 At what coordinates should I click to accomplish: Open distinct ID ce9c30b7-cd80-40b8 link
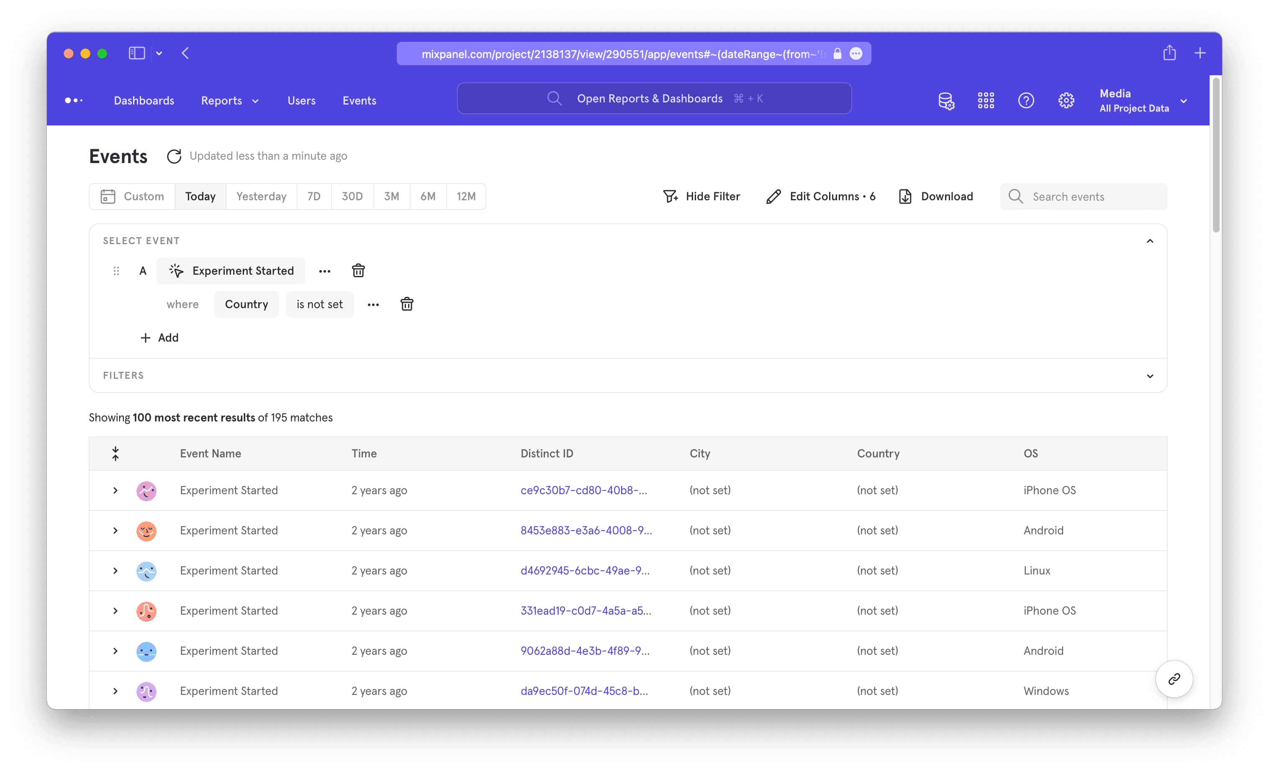click(583, 490)
